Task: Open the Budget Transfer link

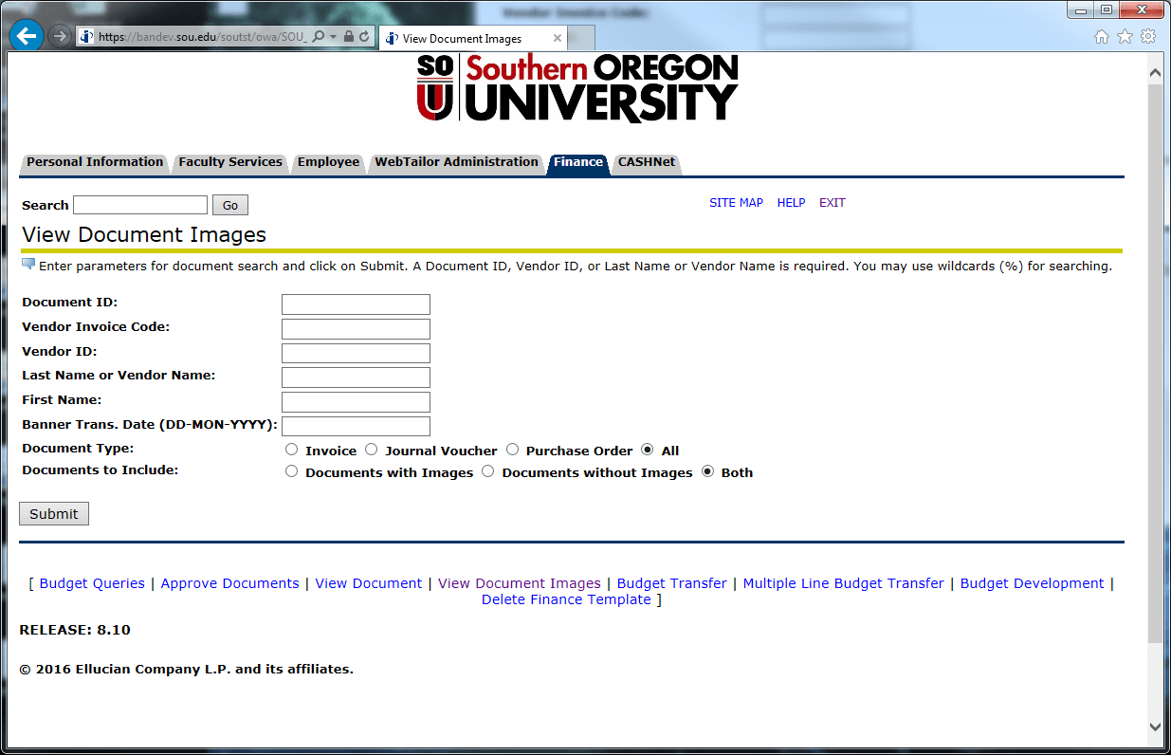Action: pyautogui.click(x=672, y=583)
